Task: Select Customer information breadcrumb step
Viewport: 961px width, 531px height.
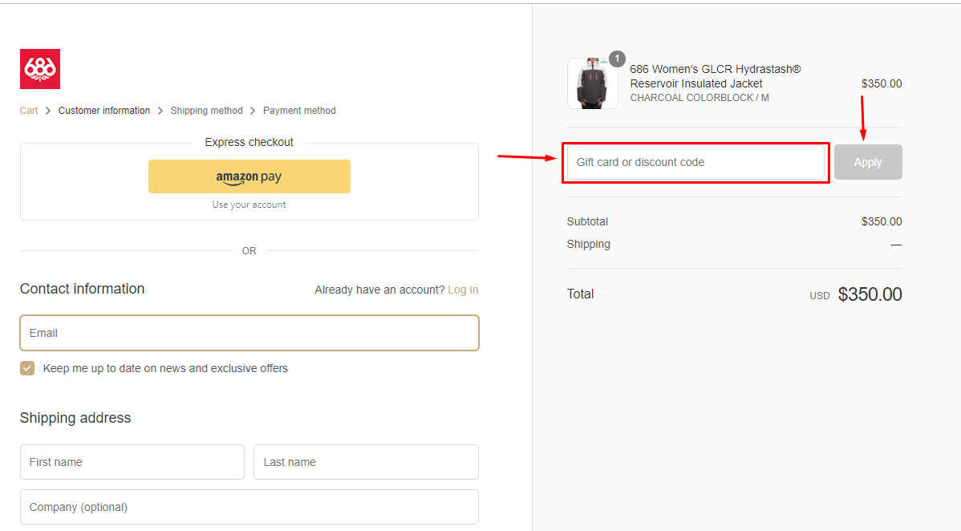Action: pyautogui.click(x=104, y=111)
